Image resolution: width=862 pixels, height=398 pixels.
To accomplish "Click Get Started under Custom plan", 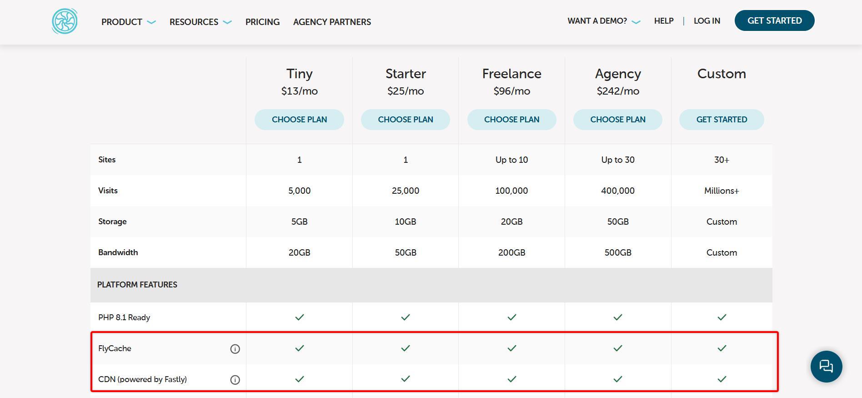I will [722, 120].
